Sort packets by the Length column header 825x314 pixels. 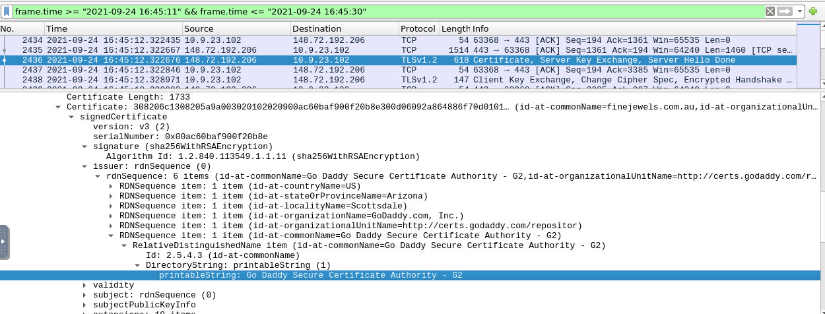pyautogui.click(x=455, y=28)
